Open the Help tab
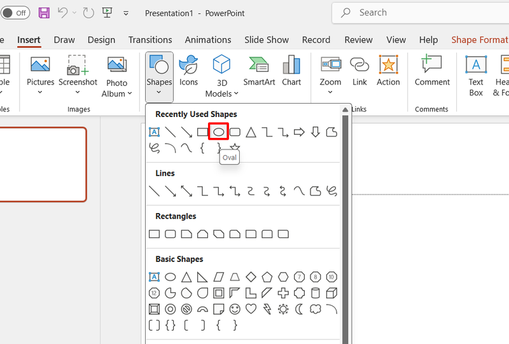Viewport: 509px width, 344px height. pyautogui.click(x=428, y=40)
